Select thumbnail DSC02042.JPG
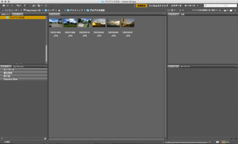238x144 pixels. (x=99, y=23)
